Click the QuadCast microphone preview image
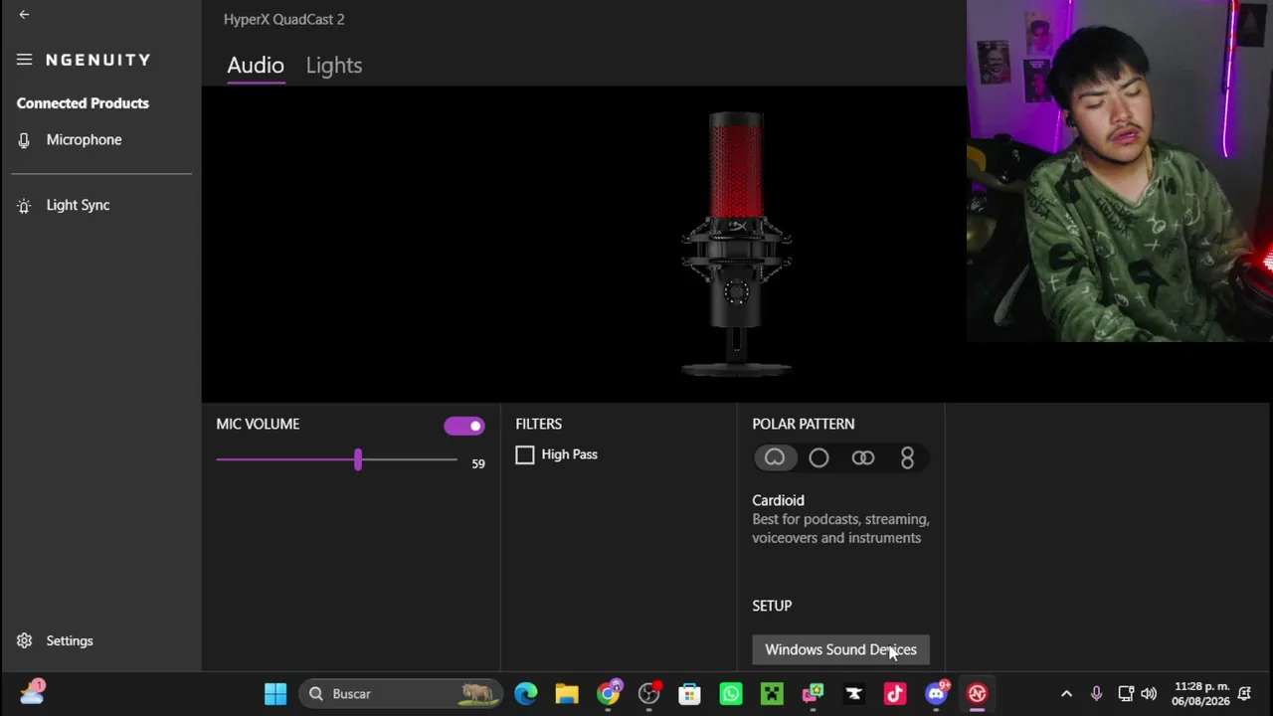 (x=736, y=244)
